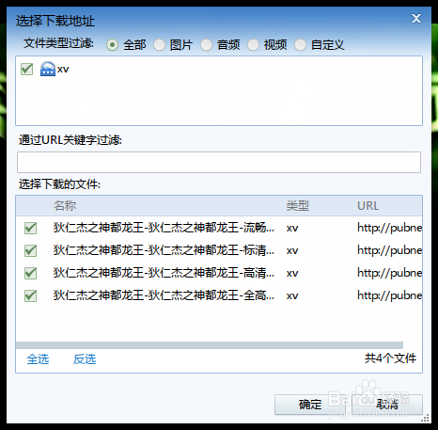
Task: Uncheck the 流畅 version file checkbox
Action: [x=30, y=228]
